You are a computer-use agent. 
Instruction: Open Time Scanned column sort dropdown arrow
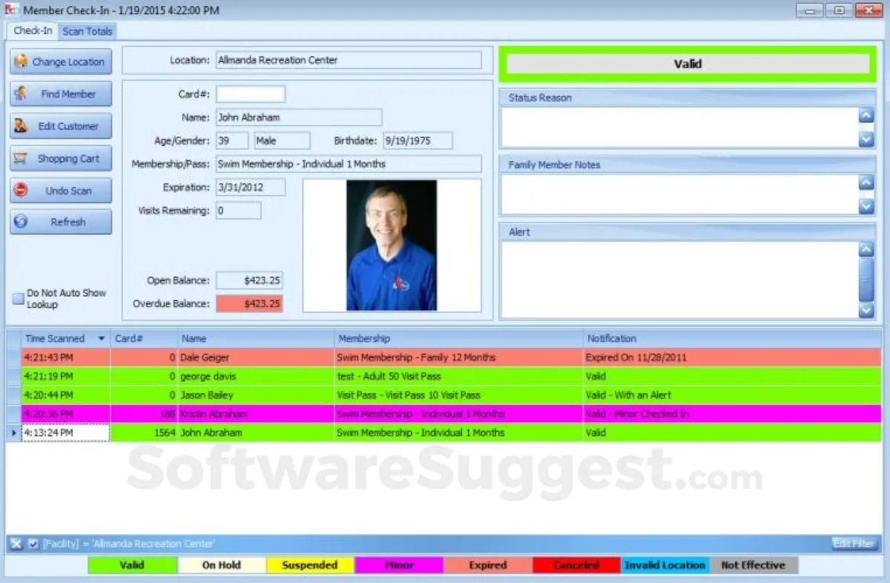[102, 339]
